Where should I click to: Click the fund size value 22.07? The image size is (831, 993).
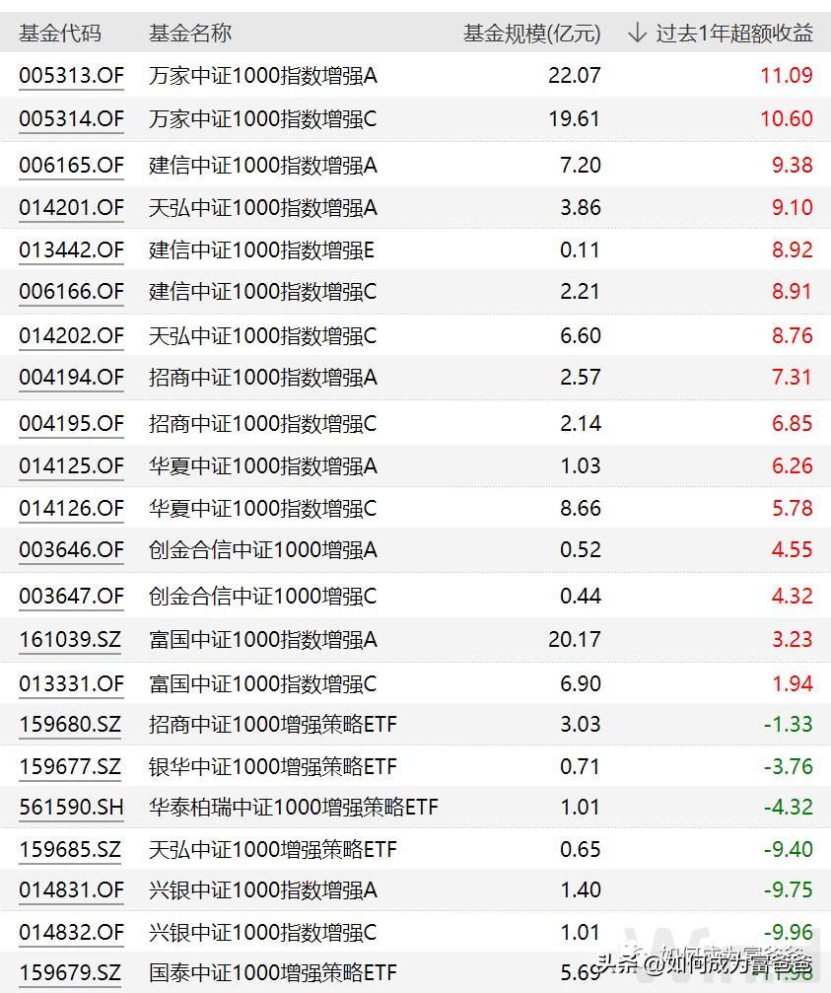574,75
